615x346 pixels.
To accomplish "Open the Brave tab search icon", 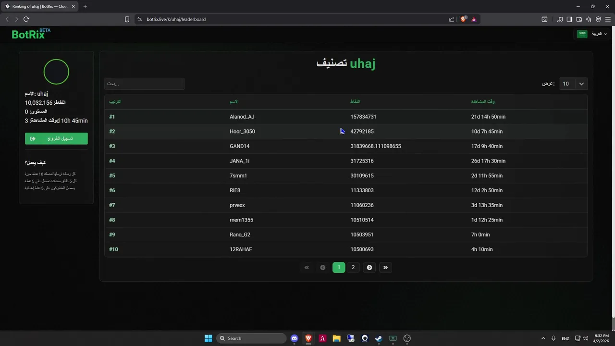I will (544, 19).
